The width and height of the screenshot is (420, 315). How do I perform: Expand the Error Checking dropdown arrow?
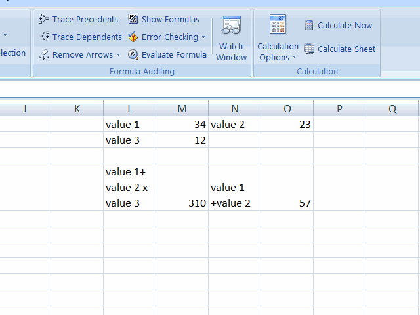(x=204, y=37)
